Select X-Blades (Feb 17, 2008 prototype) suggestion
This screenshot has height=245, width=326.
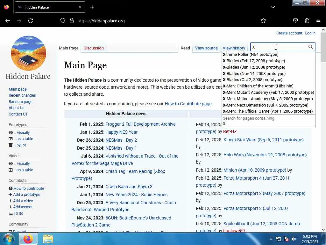point(268,61)
